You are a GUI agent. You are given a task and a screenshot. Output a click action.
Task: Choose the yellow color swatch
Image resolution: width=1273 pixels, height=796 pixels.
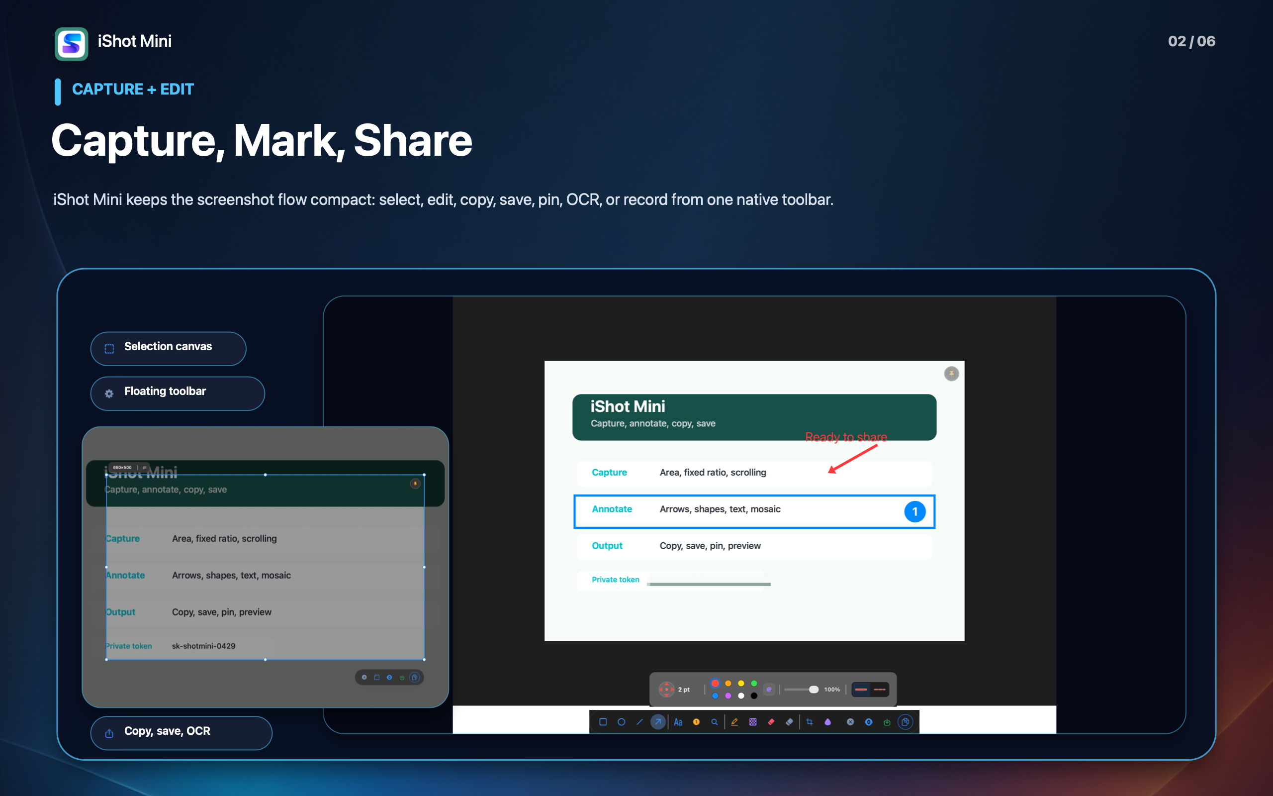(x=740, y=684)
